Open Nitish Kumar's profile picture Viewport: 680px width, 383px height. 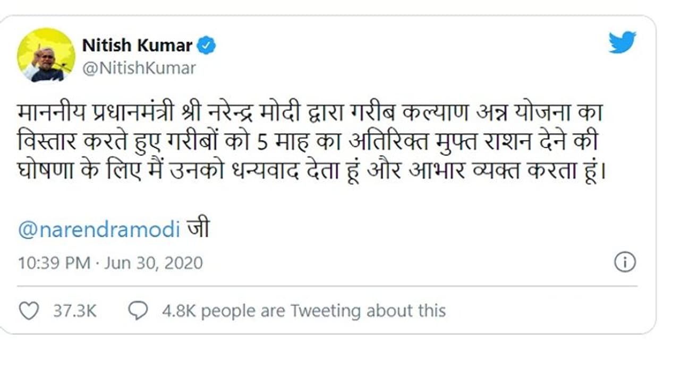point(46,55)
